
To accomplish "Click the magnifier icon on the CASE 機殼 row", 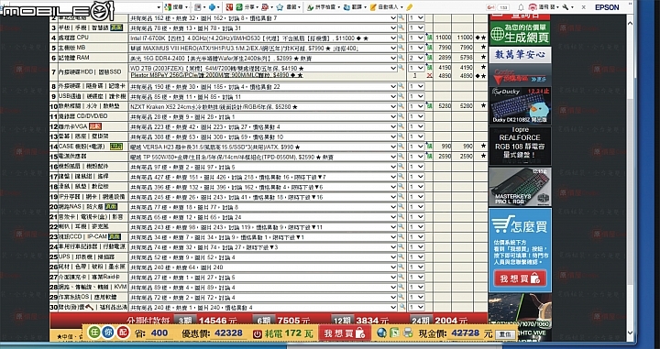I will (x=401, y=147).
